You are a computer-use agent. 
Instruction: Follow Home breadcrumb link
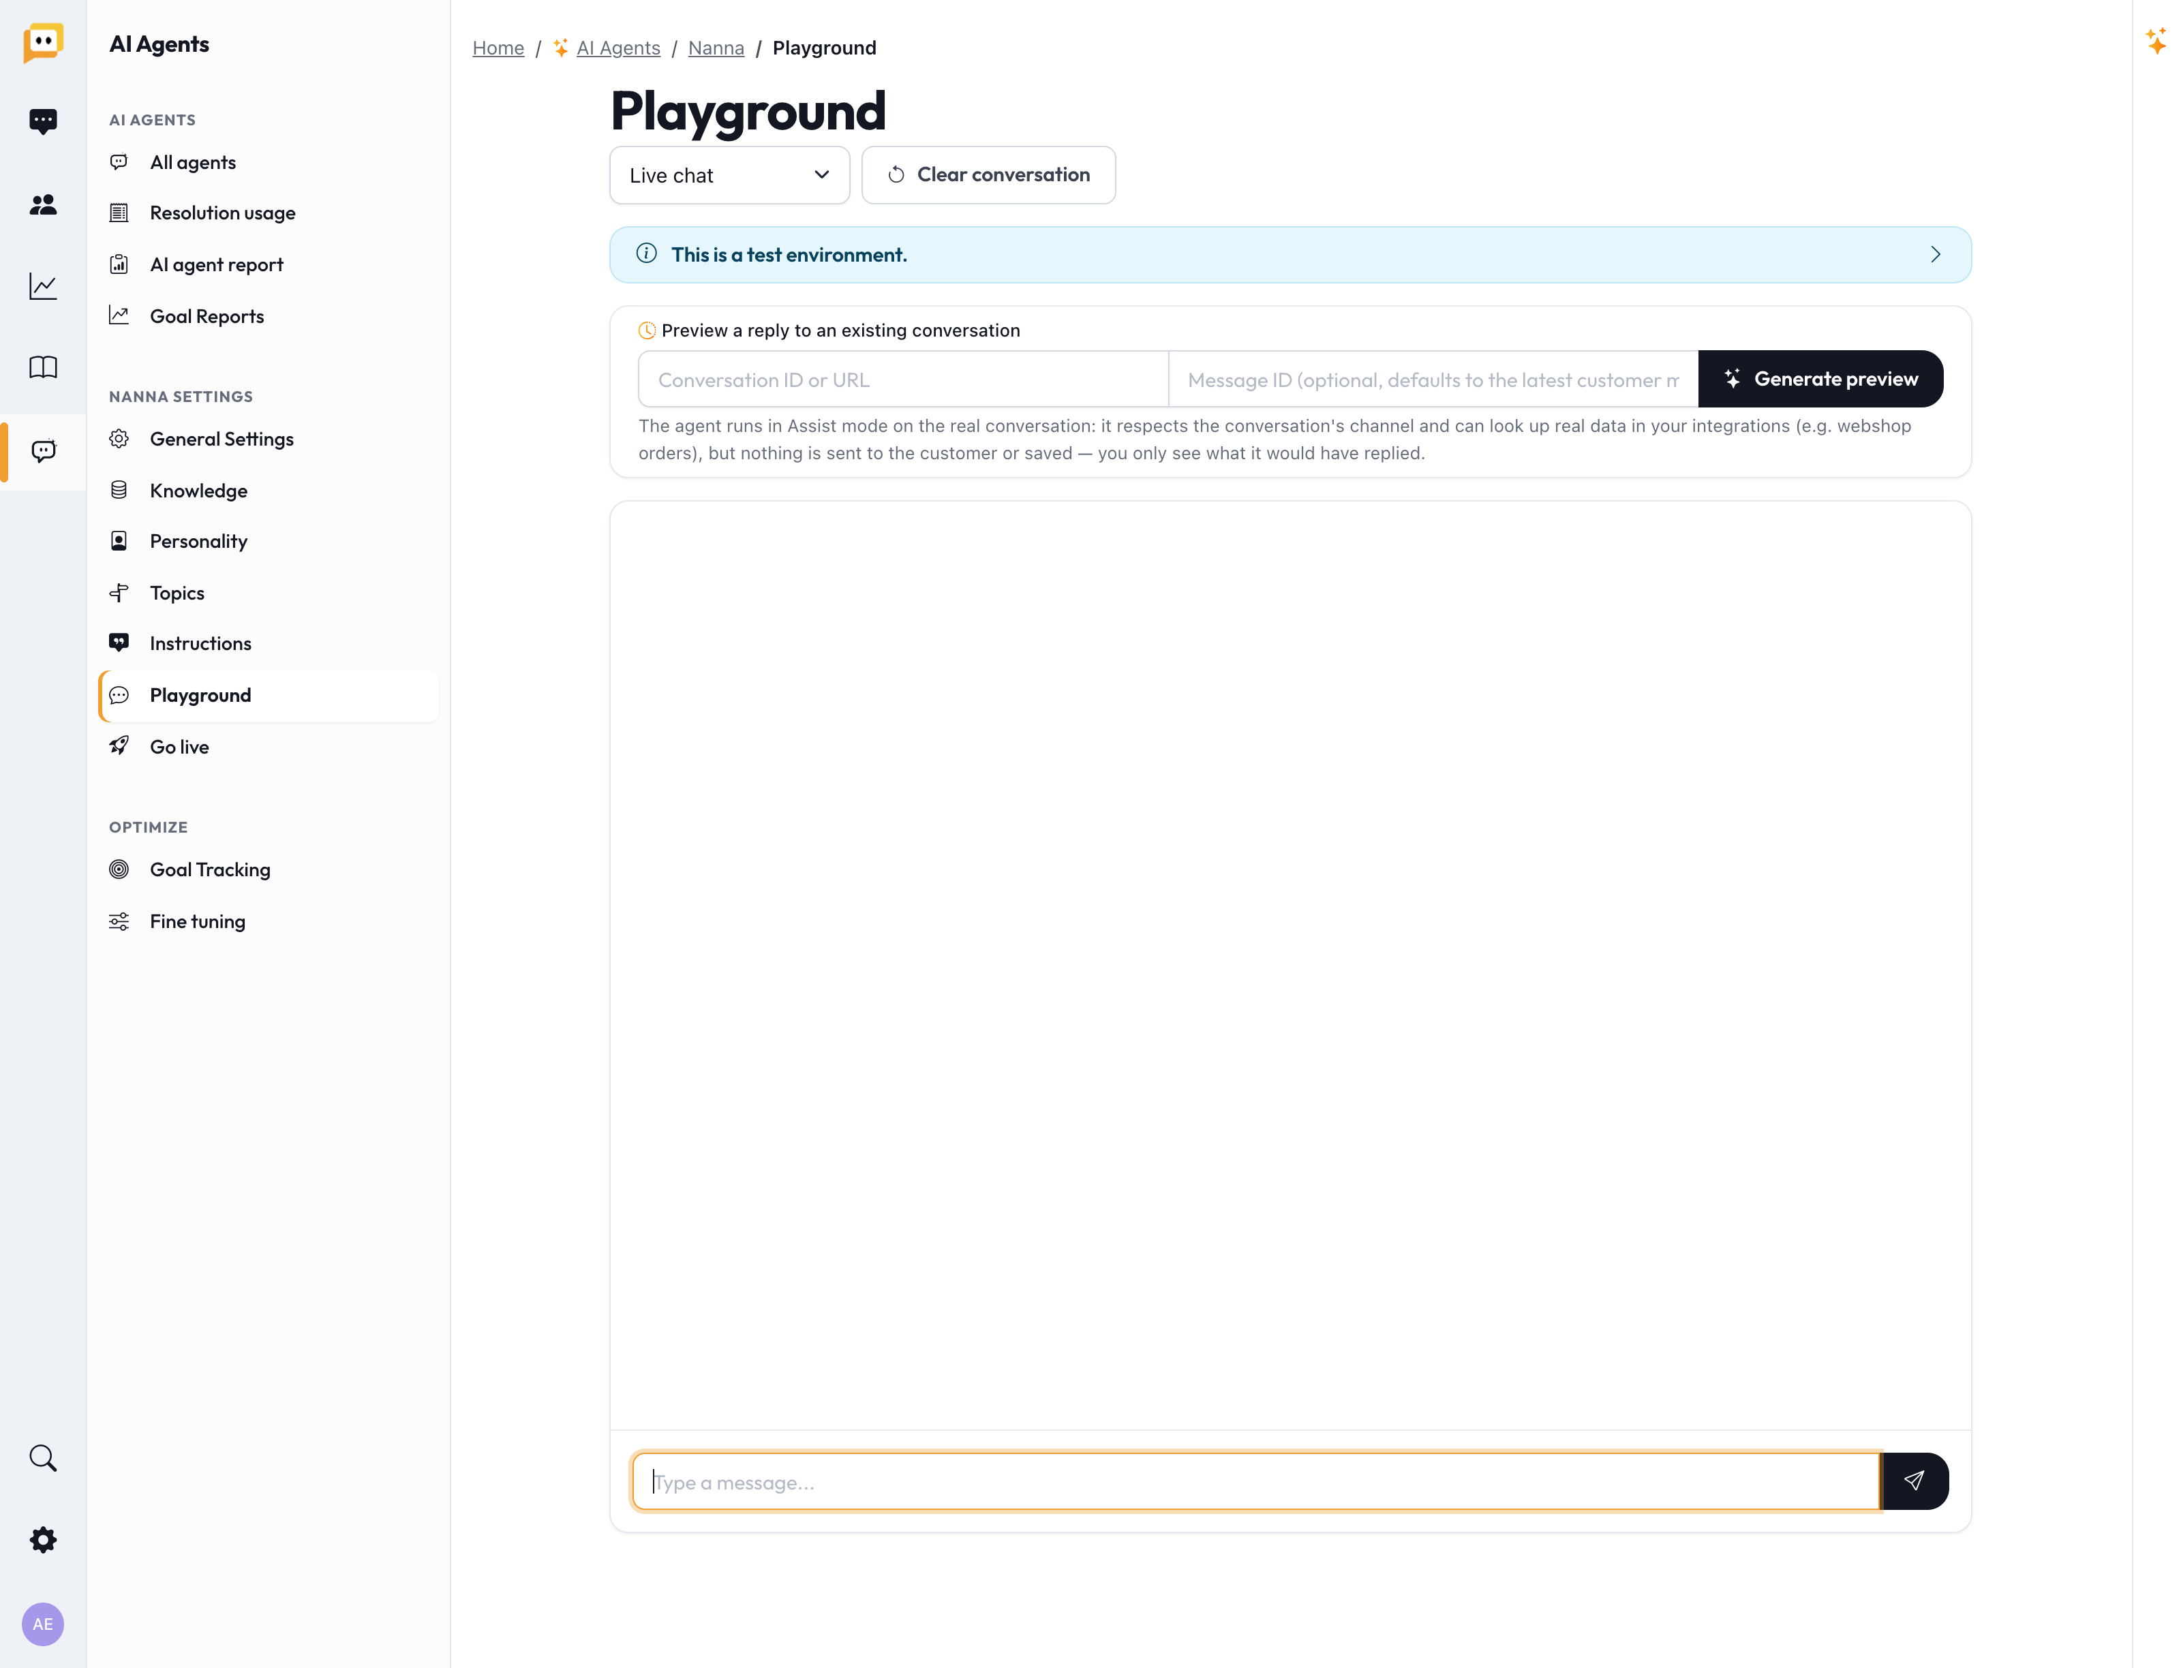pyautogui.click(x=499, y=48)
